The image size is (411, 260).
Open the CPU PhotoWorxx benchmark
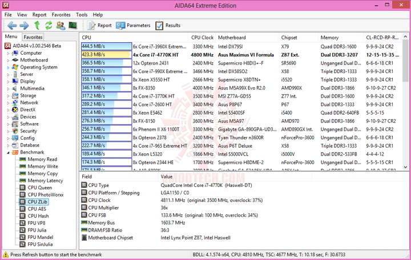[46, 194]
